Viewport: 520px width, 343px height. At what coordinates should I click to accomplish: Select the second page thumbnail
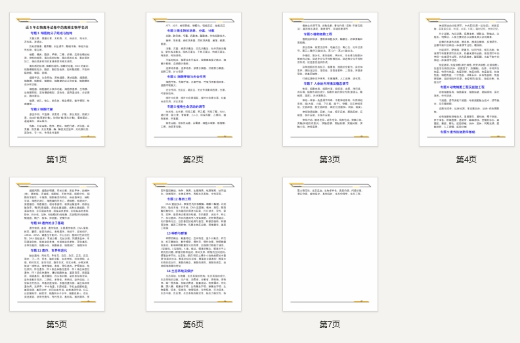pos(194,79)
